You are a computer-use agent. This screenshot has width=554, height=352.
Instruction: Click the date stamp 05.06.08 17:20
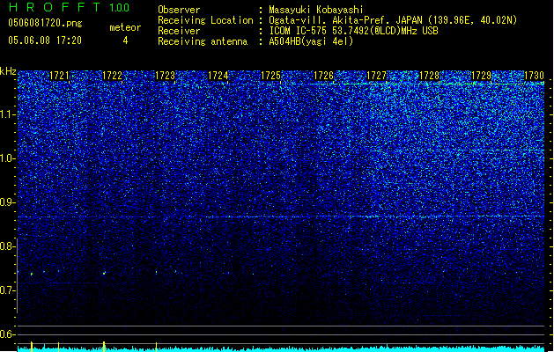pyautogui.click(x=45, y=40)
